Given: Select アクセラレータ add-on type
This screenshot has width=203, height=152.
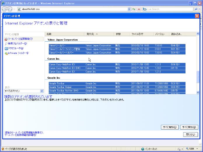Looking at the screenshot, I should (16, 48).
